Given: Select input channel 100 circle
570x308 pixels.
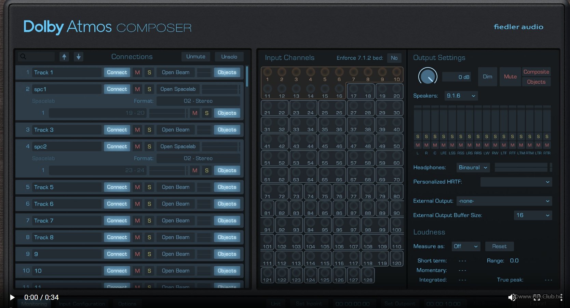Looking at the screenshot, I should tap(396, 223).
